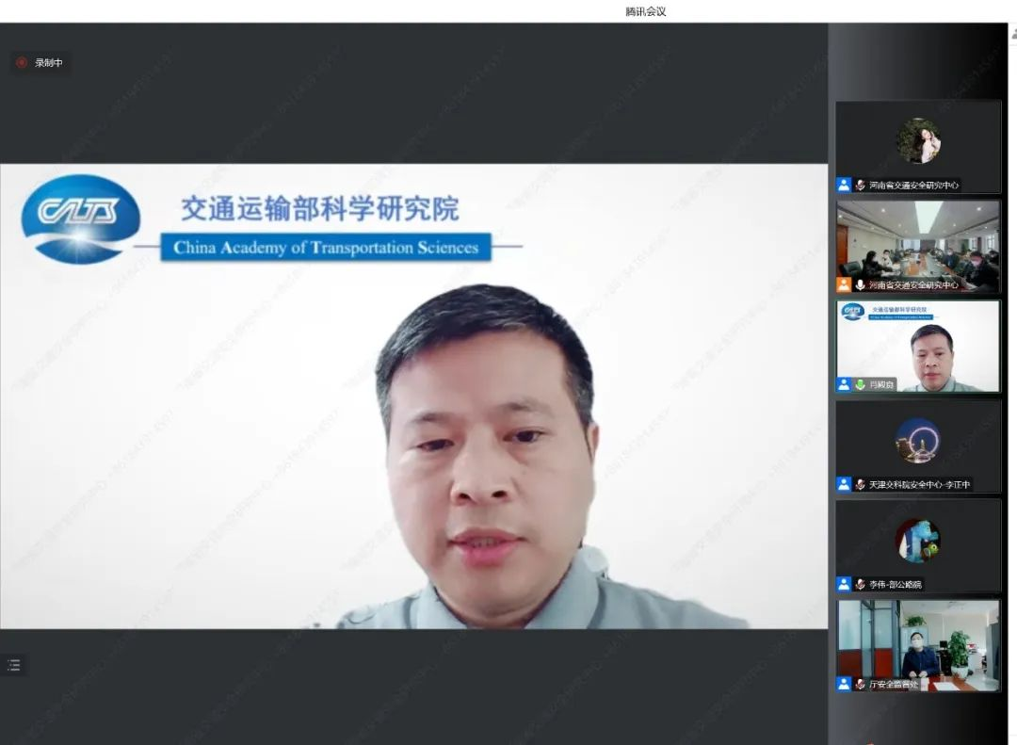Screen dimensions: 1017x745
Task: Click the 天津交科院安全中心-李正中 name label
Action: pyautogui.click(x=918, y=484)
